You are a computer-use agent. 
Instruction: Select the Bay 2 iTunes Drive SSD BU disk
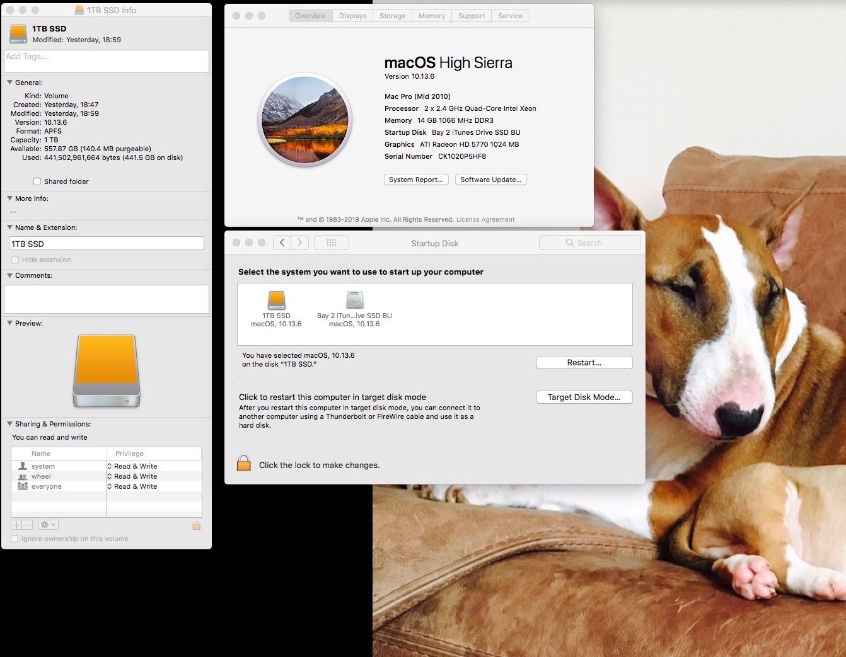tap(355, 300)
